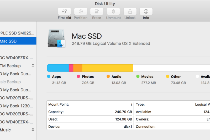Click the yellow Other legend dot
Viewport: 210px width, 140px height.
167,76
